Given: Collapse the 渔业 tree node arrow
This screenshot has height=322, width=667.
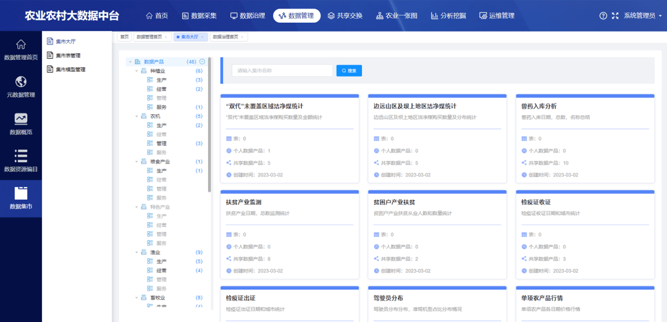Looking at the screenshot, I should (136, 252).
